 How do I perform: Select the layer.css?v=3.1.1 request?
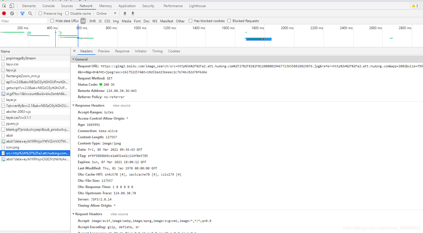pyautogui.click(x=35, y=118)
